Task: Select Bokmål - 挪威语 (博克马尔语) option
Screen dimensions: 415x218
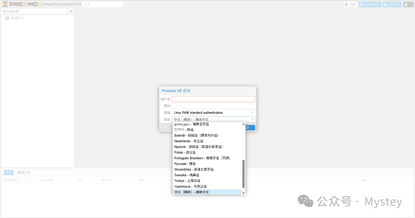Action: [207, 135]
